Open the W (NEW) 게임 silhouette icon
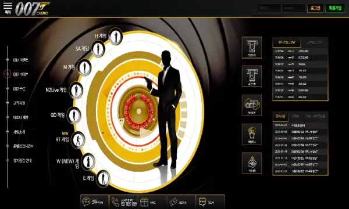Image resolution: width=349 pixels, height=209 pixels. point(88,161)
